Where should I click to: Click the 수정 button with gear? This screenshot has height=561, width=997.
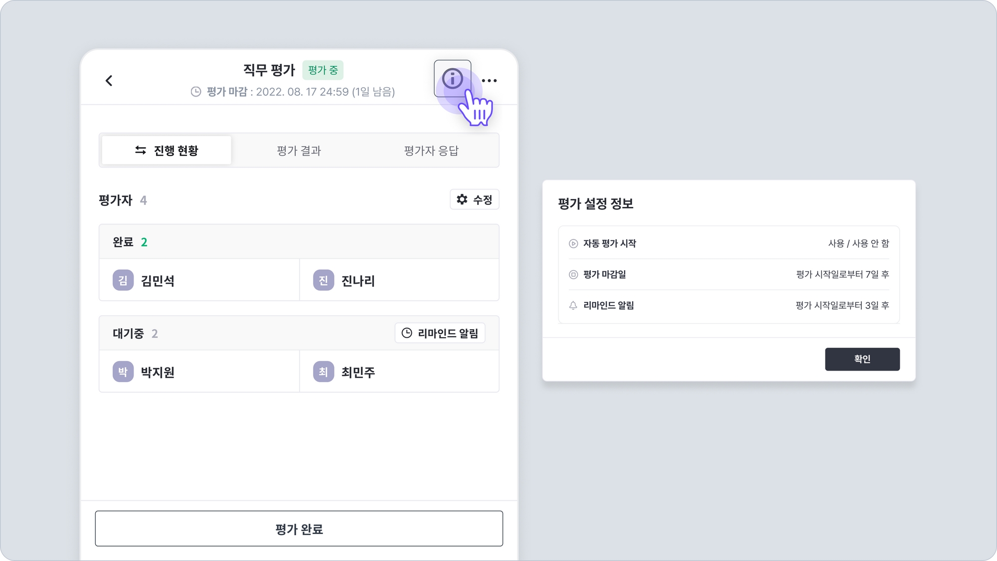[x=474, y=200]
